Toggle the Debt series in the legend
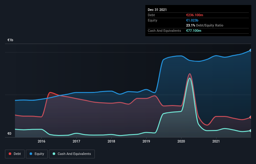256x164 pixels. (15, 154)
